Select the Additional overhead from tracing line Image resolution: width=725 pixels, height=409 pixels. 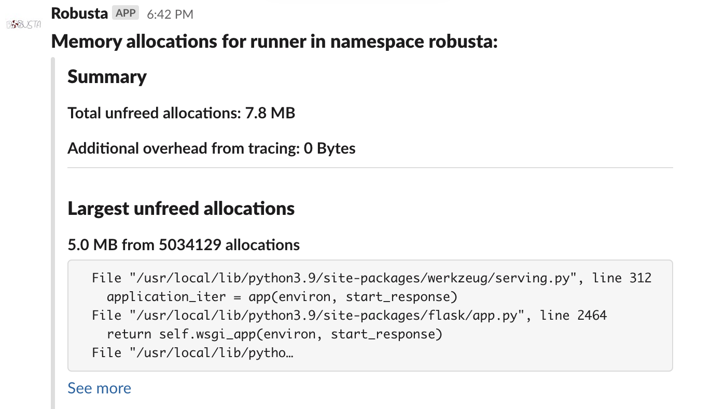[211, 148]
